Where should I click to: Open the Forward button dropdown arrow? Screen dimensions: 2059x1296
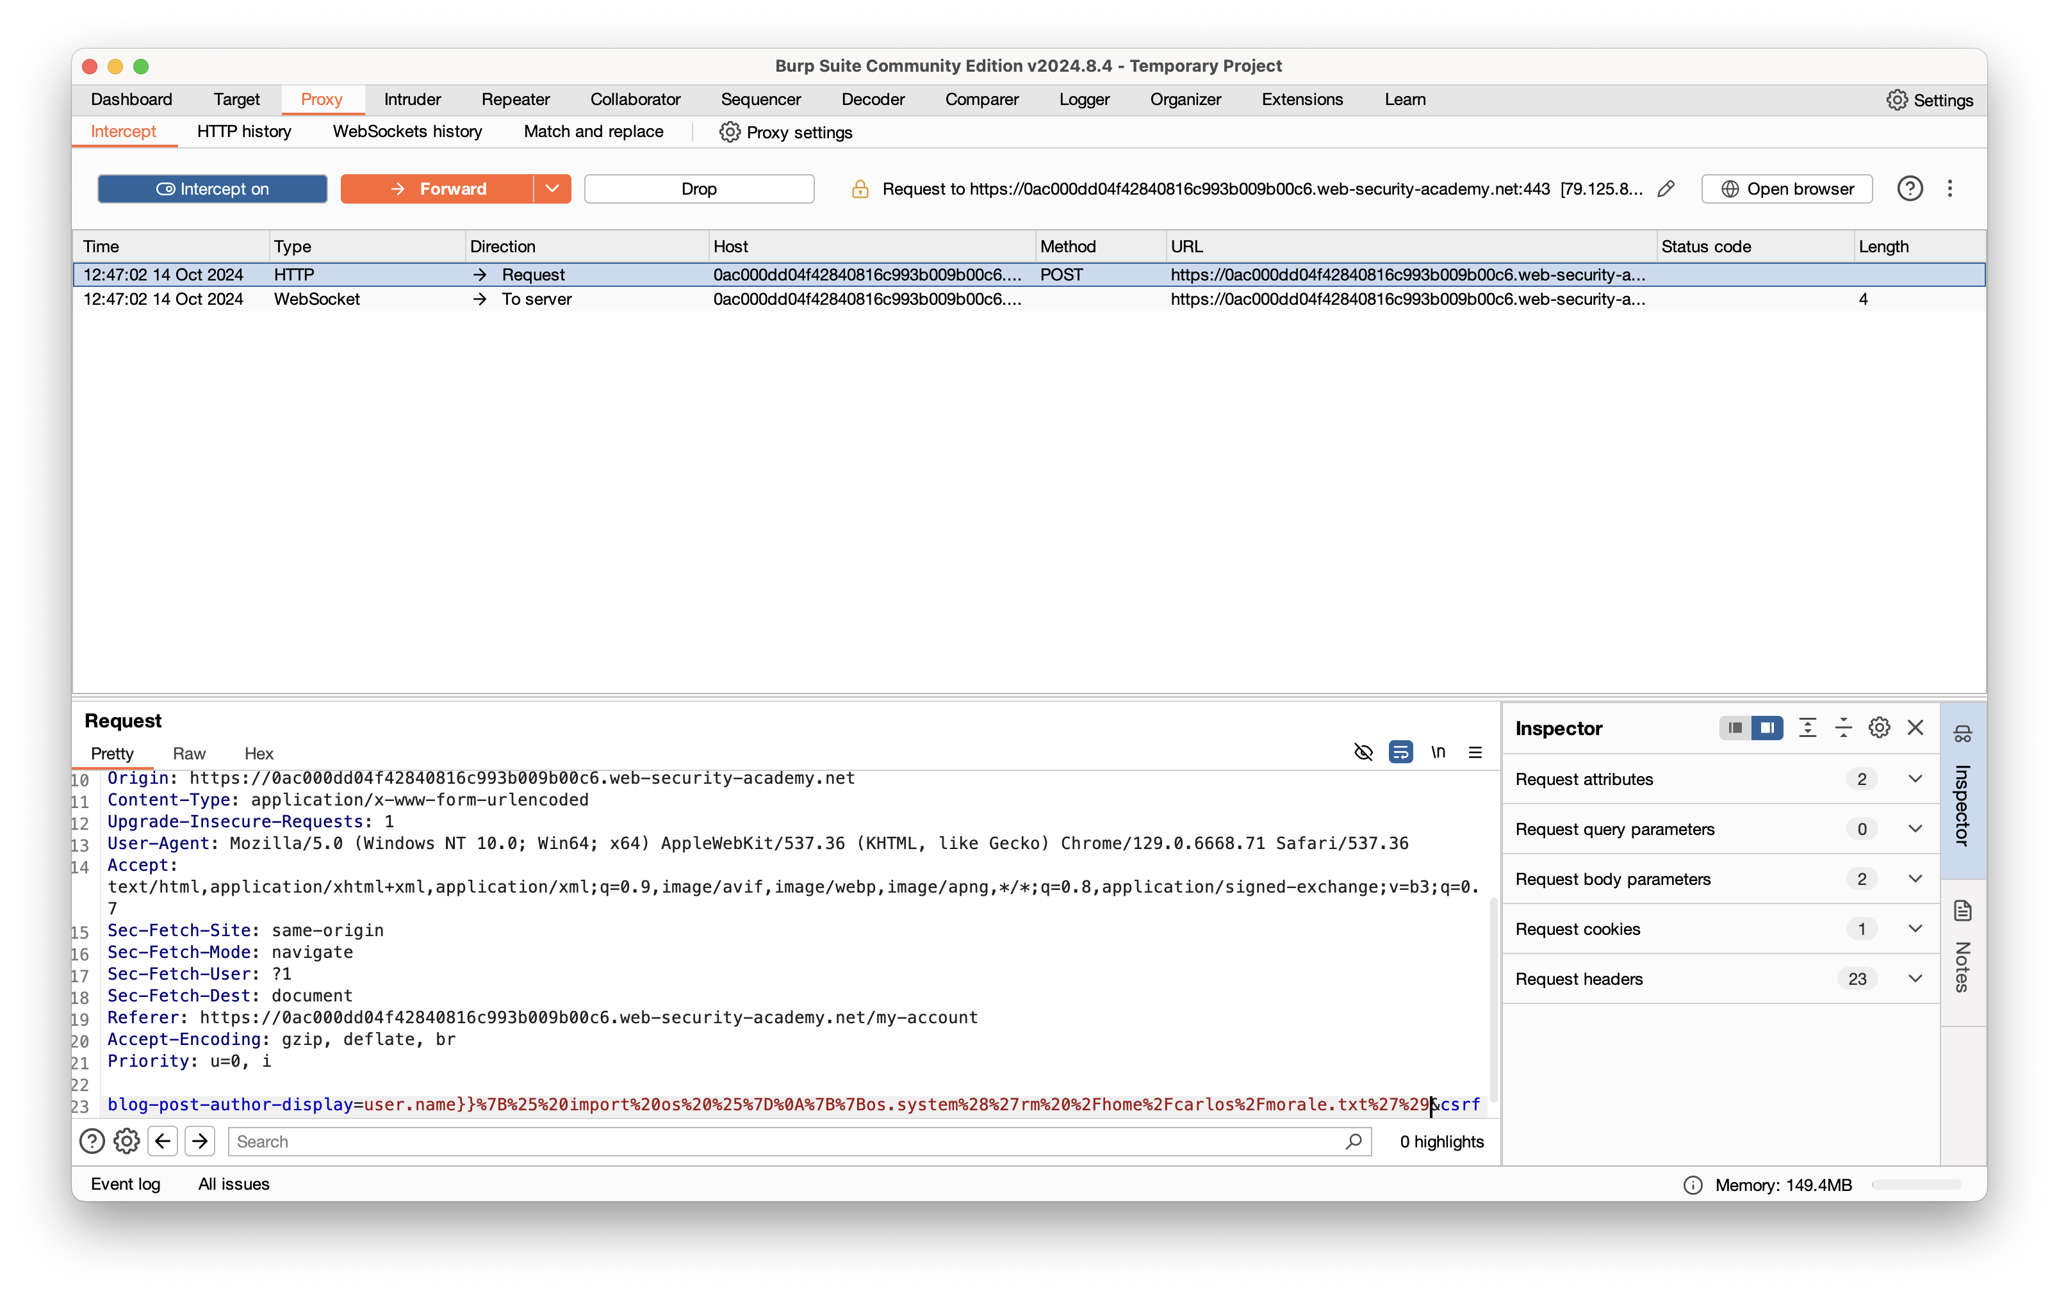pos(552,189)
